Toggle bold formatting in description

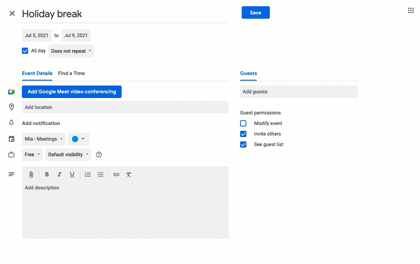(47, 175)
